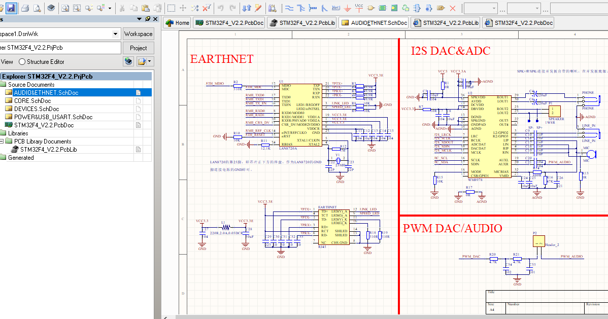The image size is (608, 319).
Task: Open the panel options triangle menu
Action: [x=139, y=19]
